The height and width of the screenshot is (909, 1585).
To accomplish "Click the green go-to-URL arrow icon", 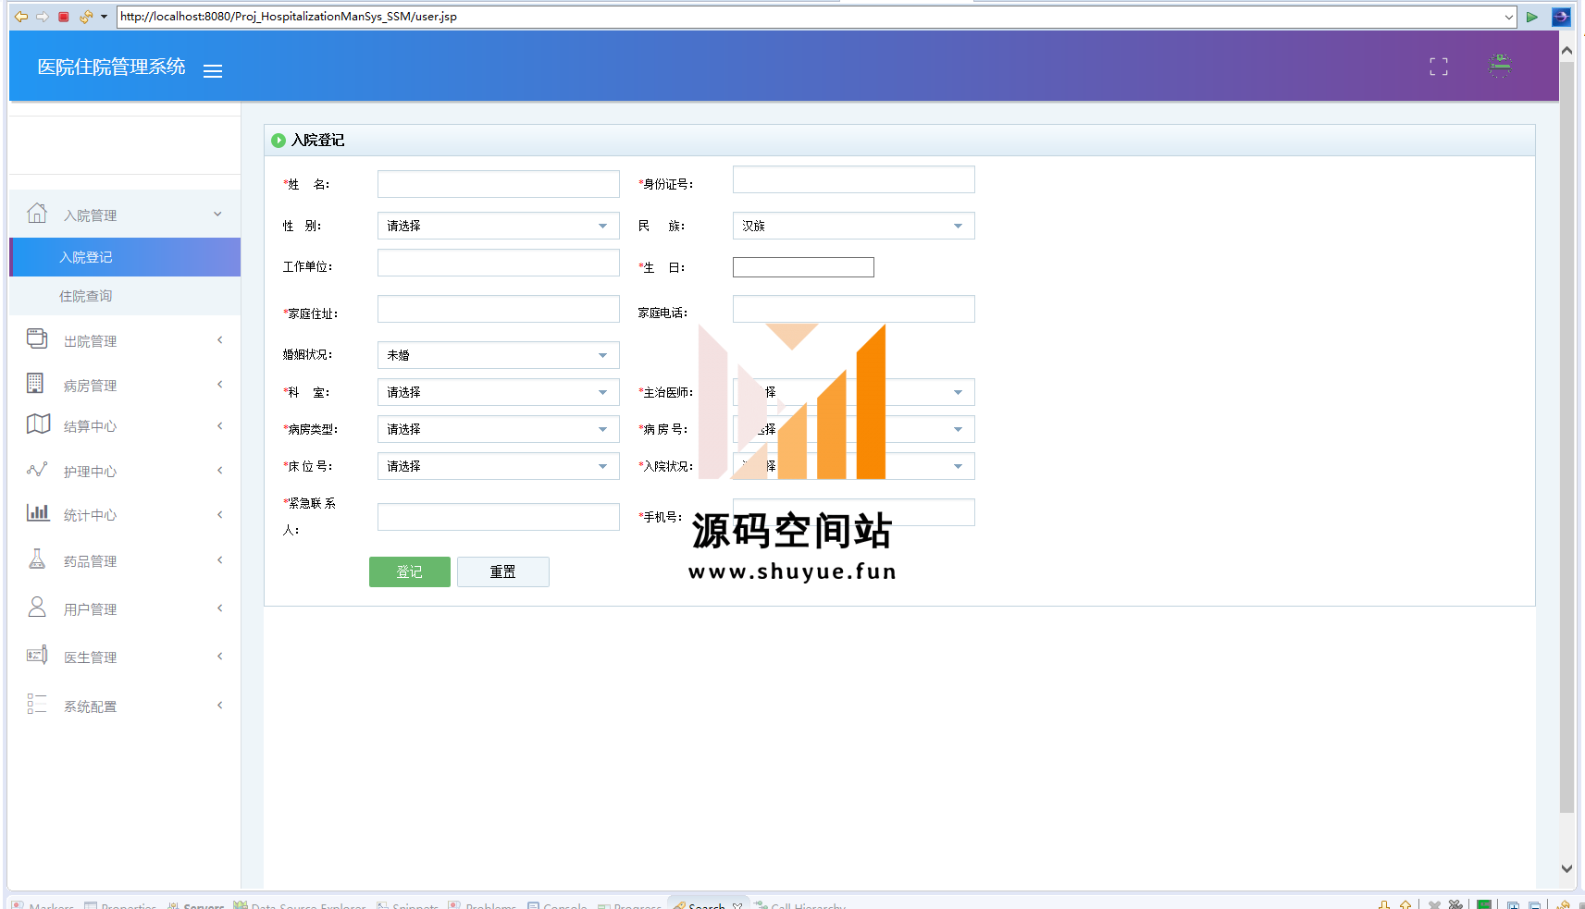I will 1532,17.
